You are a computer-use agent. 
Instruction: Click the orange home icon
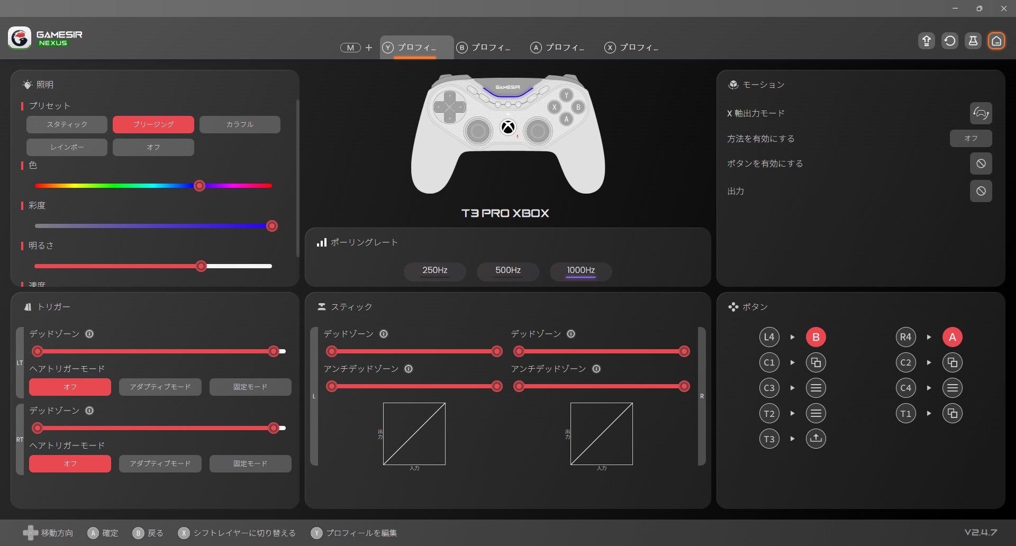996,41
